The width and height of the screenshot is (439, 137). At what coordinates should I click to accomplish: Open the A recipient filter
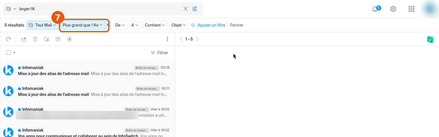pos(135,25)
